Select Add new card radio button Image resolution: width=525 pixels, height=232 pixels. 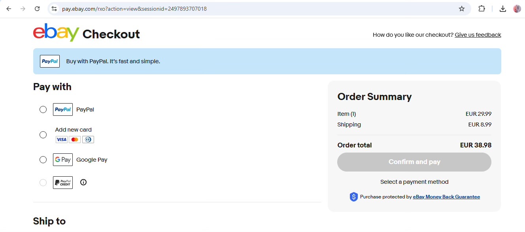pos(43,135)
